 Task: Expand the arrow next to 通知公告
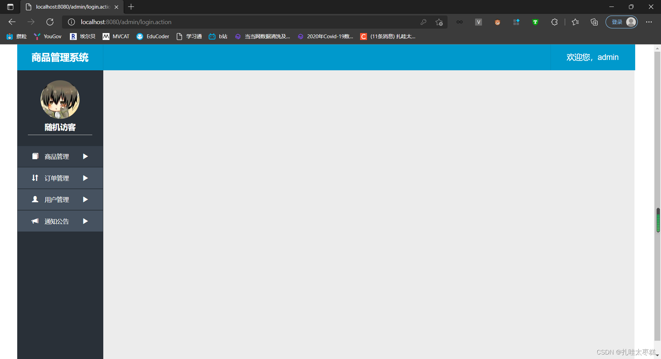point(85,221)
